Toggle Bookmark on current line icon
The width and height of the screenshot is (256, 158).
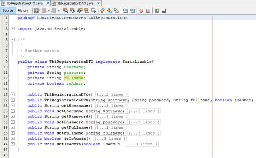tap(116, 11)
